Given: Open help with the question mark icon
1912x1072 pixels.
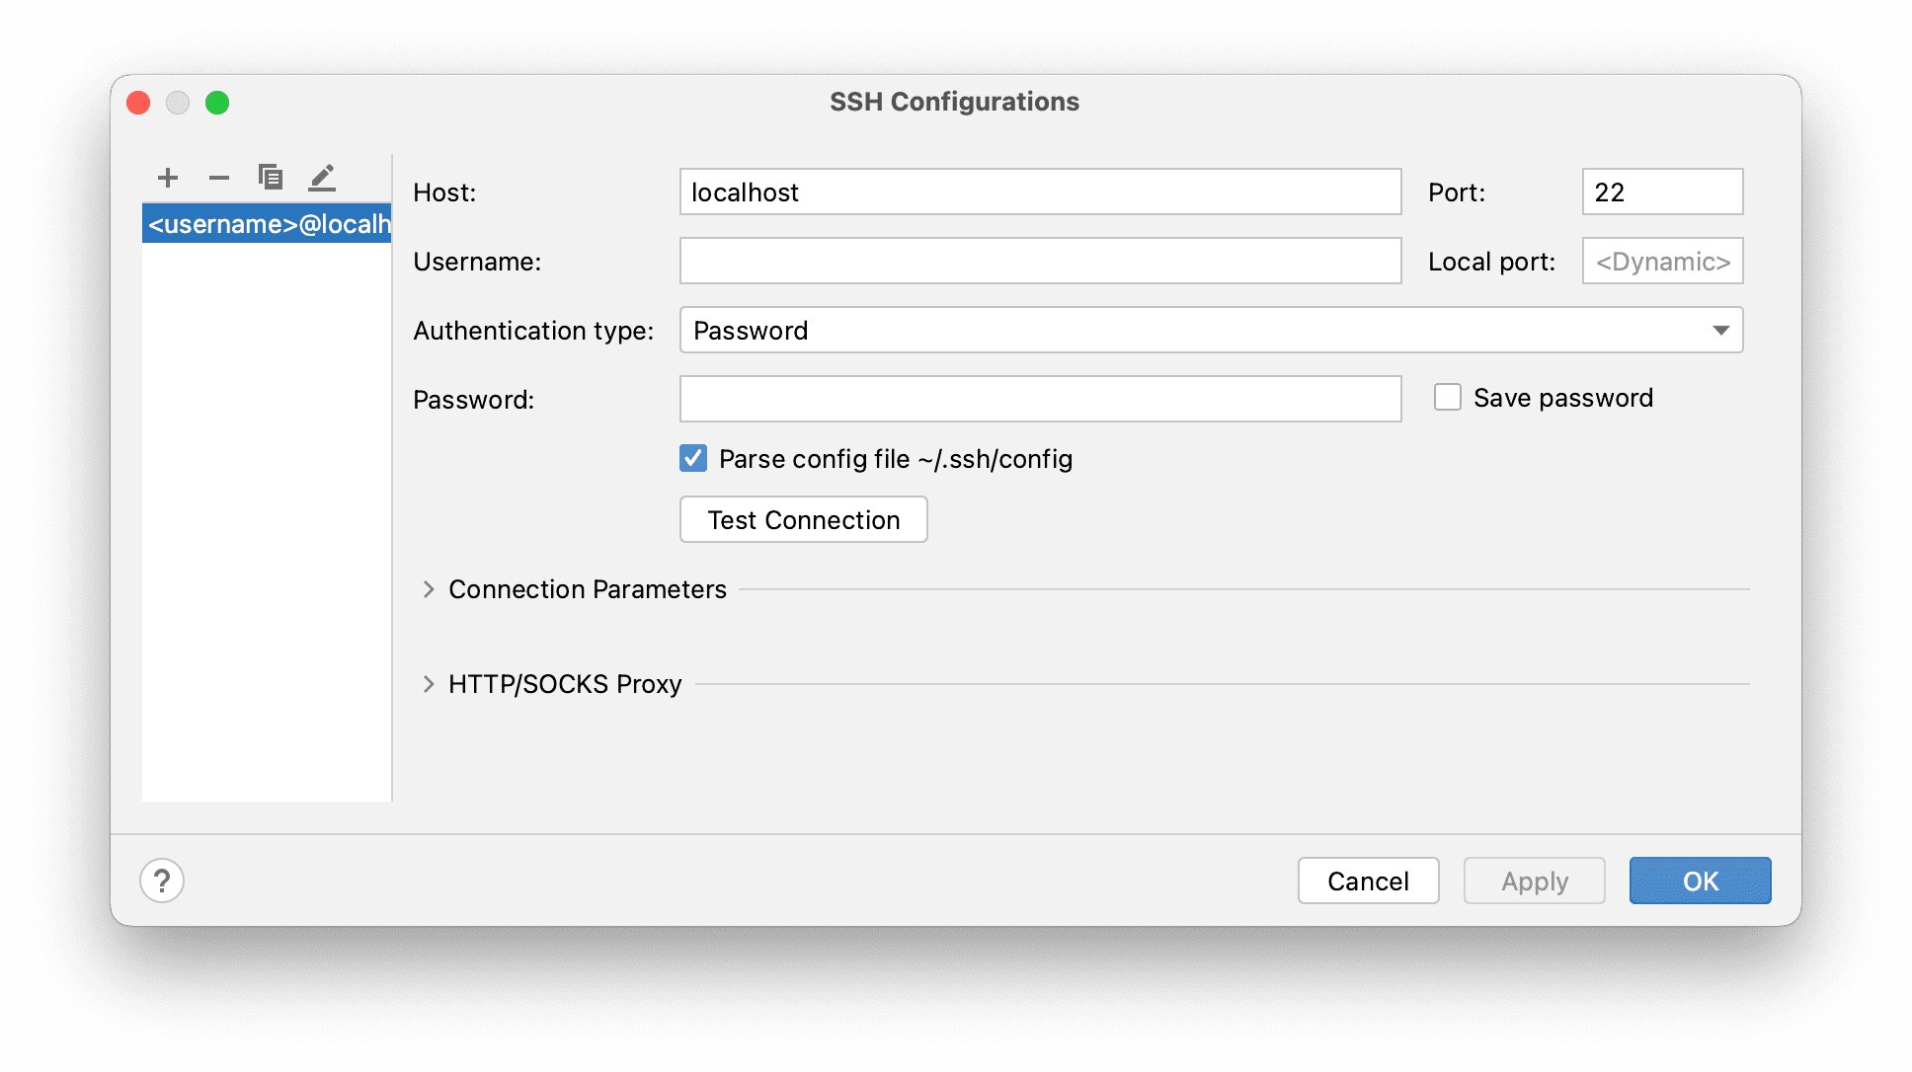Looking at the screenshot, I should pyautogui.click(x=162, y=881).
